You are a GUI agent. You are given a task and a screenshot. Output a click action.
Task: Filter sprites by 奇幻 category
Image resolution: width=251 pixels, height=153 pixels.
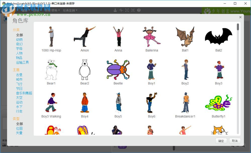click(19, 44)
